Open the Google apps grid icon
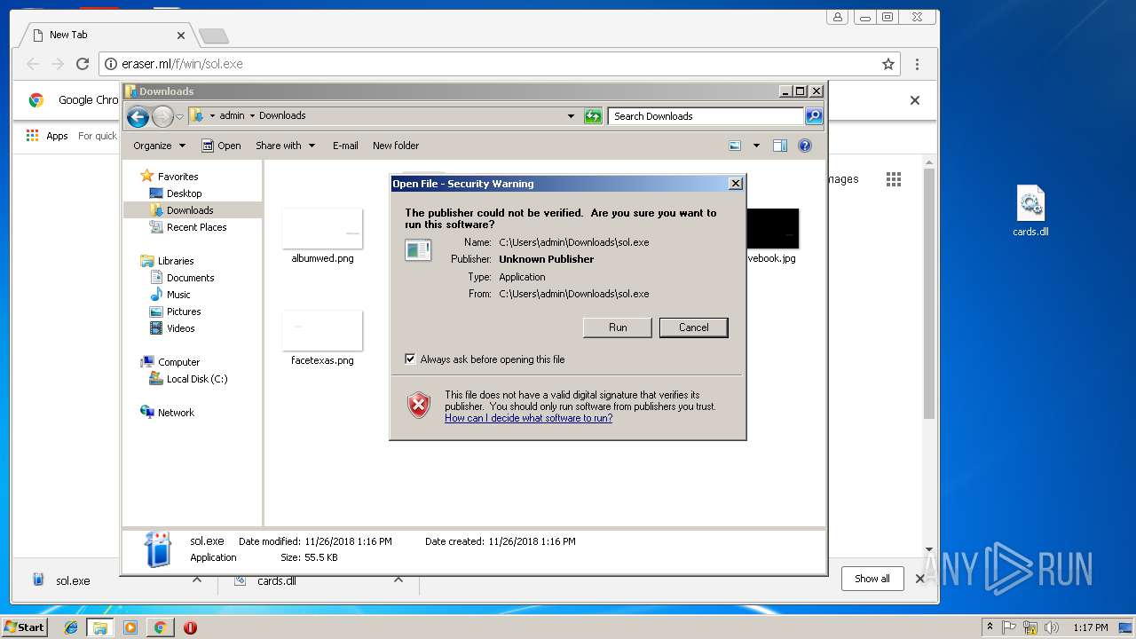 coord(894,179)
